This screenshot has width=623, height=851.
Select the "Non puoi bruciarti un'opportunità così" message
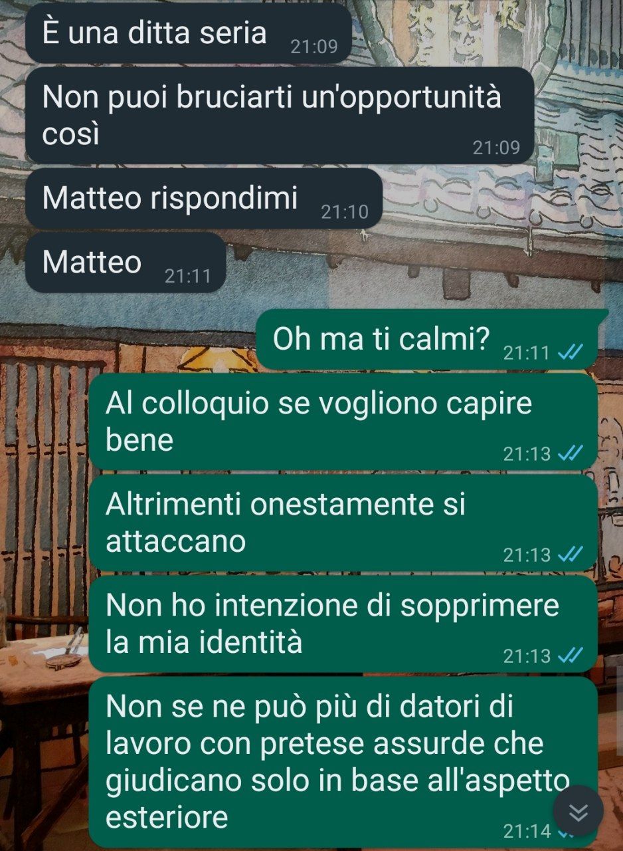(x=280, y=116)
